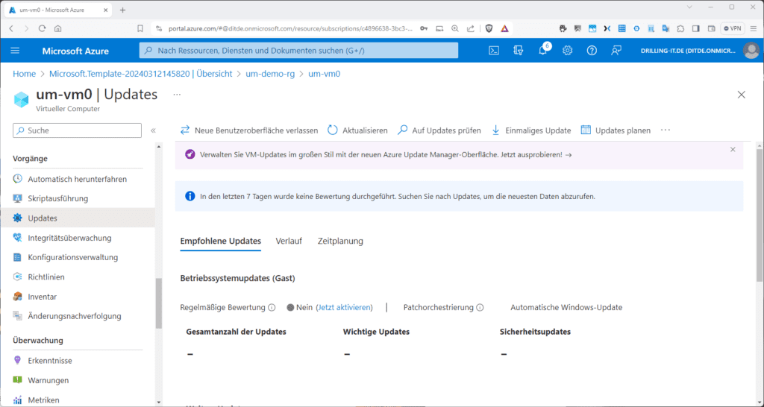Click the browser home button
The height and width of the screenshot is (407, 764).
tap(57, 29)
